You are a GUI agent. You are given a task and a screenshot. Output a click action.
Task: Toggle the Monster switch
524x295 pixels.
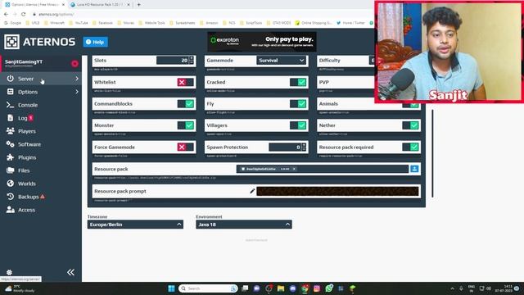click(x=186, y=125)
